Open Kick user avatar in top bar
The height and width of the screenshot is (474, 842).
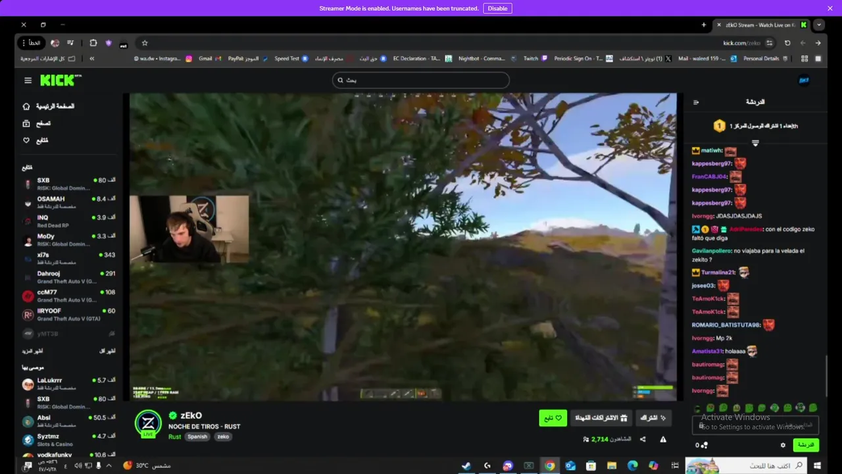coord(803,80)
